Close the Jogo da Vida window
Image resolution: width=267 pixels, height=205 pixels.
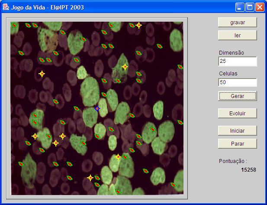click(x=260, y=7)
